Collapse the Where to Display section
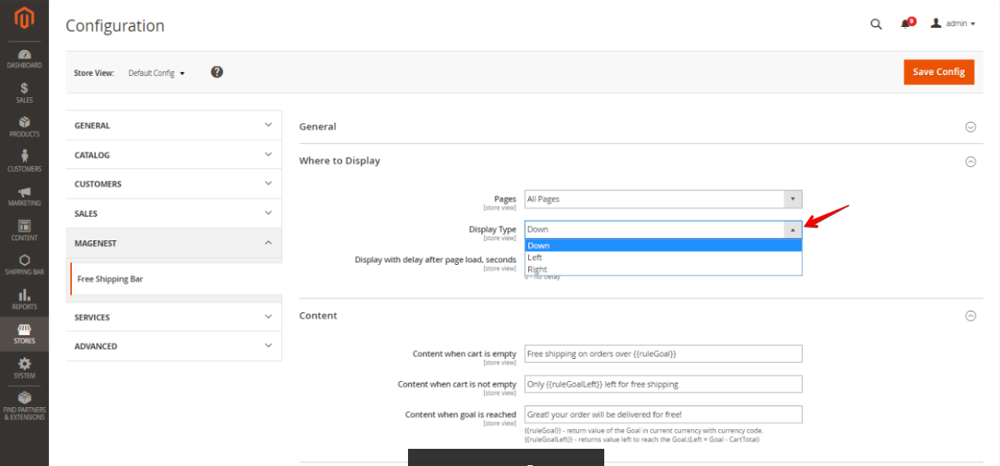 (x=971, y=161)
